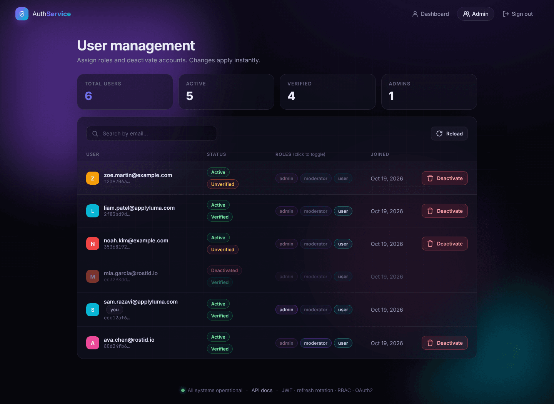554x404 pixels.
Task: Toggle the user role for zoe.martin
Action: pyautogui.click(x=343, y=179)
